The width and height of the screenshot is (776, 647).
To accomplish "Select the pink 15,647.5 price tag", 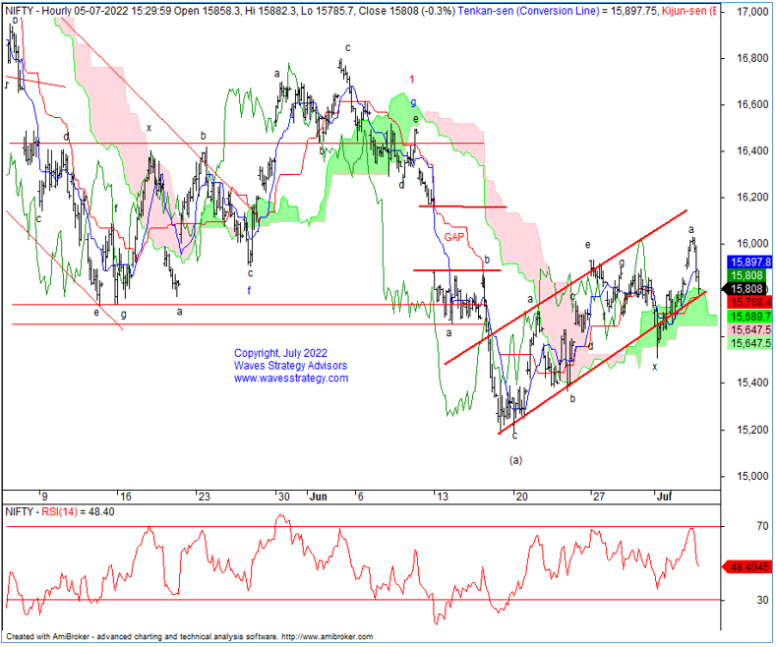I will pos(749,329).
